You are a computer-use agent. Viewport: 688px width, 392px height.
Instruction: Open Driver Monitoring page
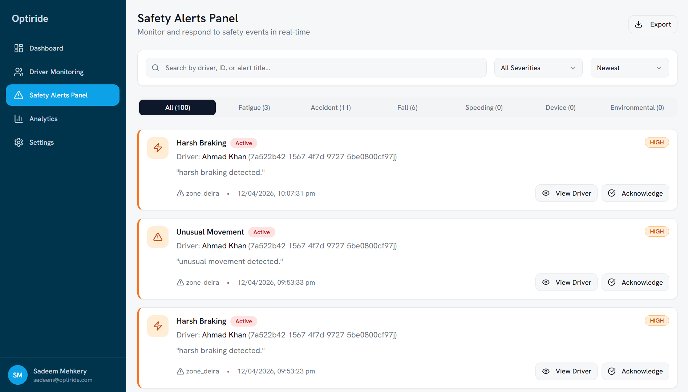(x=62, y=72)
